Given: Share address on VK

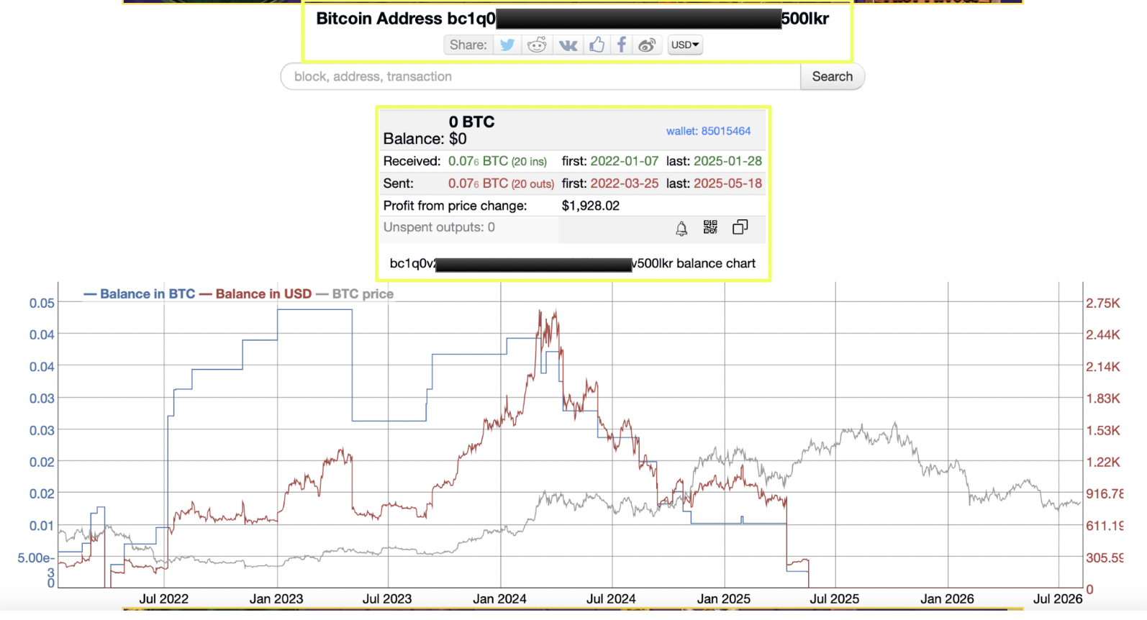Looking at the screenshot, I should (568, 45).
